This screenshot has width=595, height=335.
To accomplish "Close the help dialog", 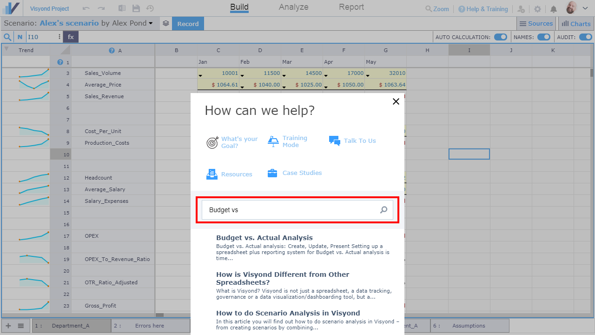I will point(396,101).
